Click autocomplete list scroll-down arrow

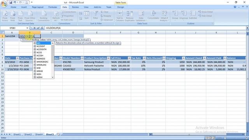click(x=53, y=77)
